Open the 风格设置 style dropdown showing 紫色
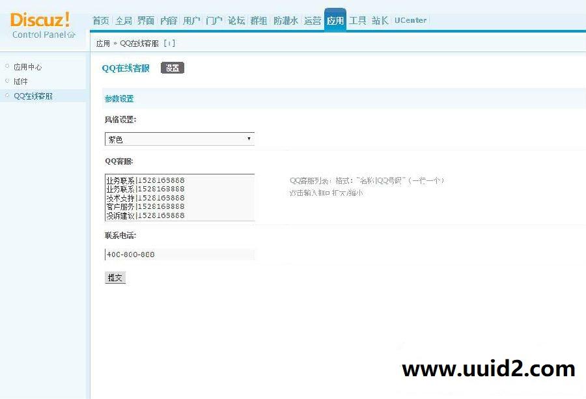This screenshot has height=399, width=586. click(179, 139)
